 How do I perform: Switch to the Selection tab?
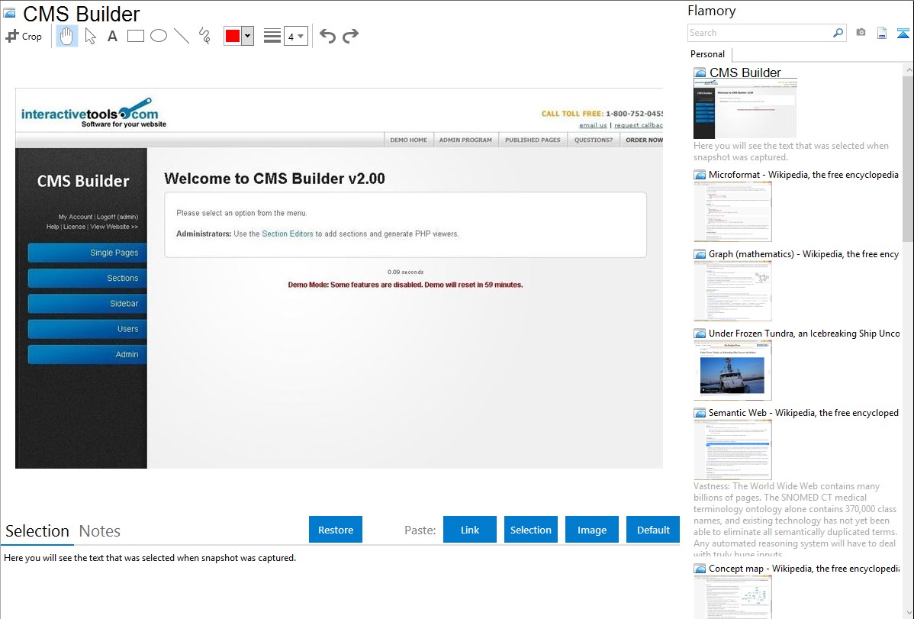tap(37, 531)
